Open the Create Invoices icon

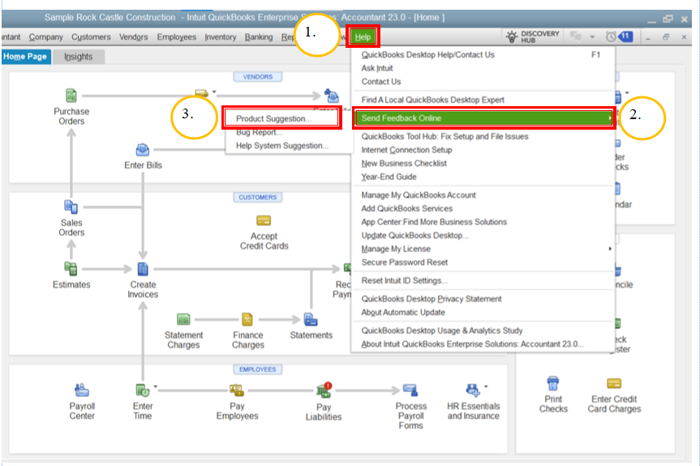click(143, 269)
